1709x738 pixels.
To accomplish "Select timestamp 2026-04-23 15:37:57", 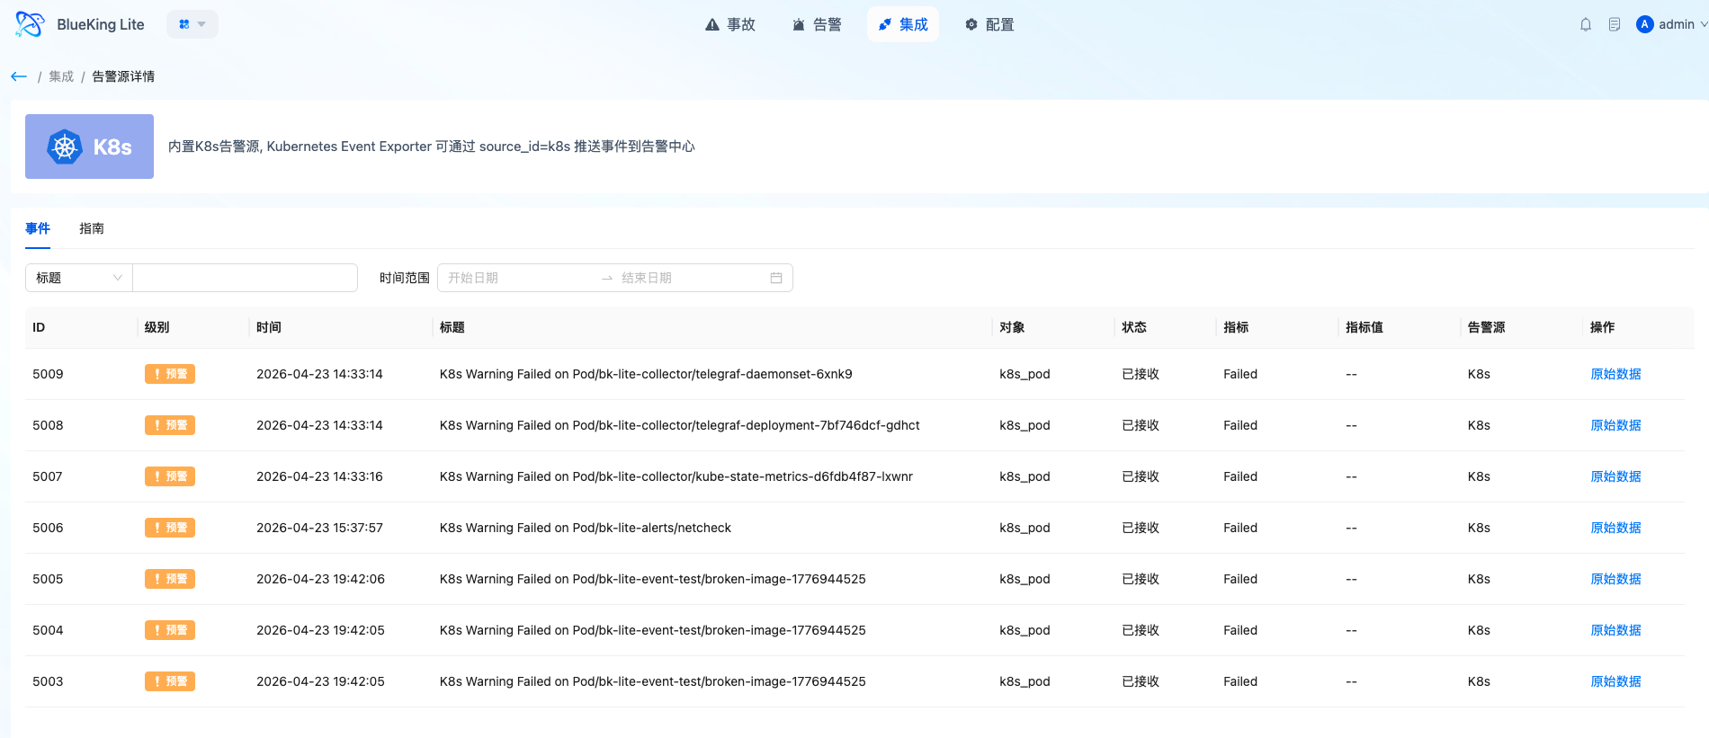I will [319, 528].
